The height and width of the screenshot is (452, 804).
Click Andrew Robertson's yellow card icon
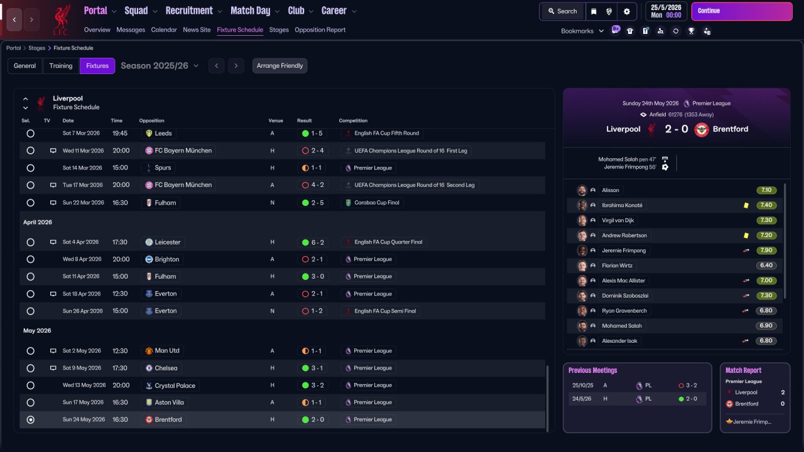pyautogui.click(x=746, y=235)
